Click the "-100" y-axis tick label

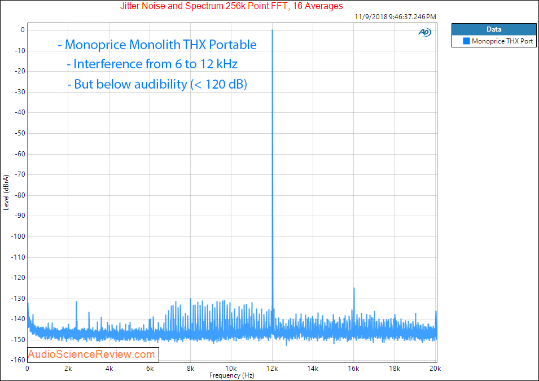click(18, 237)
